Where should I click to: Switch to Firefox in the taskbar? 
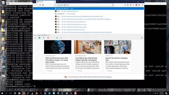pos(24,93)
